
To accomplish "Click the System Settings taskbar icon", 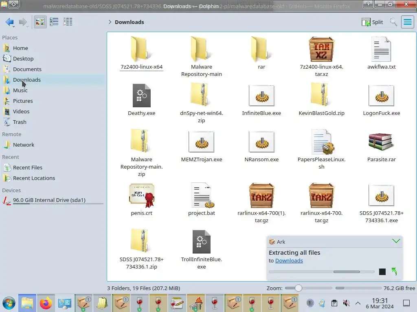I will click(65, 303).
